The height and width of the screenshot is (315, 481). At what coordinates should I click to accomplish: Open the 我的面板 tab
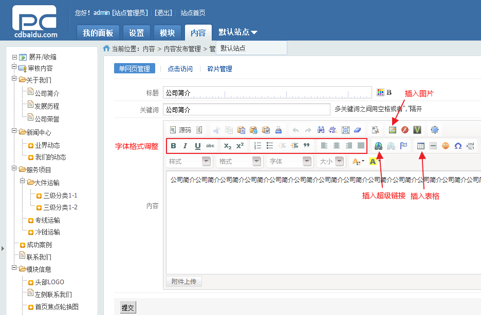(x=98, y=33)
